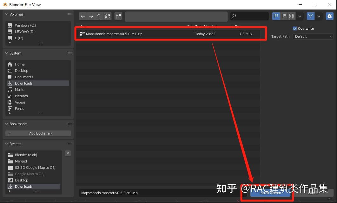This screenshot has height=203, width=337.
Task: Open filter settings dropdown arrow
Action: [319, 16]
